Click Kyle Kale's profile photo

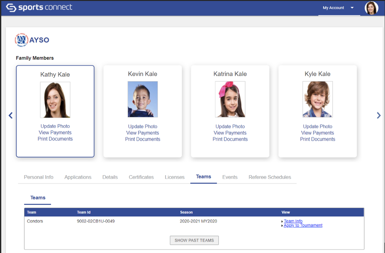click(317, 99)
